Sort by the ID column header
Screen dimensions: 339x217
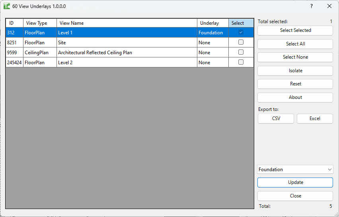(x=14, y=23)
